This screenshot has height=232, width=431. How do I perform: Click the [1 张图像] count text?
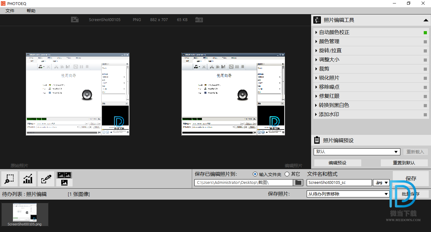[79, 194]
